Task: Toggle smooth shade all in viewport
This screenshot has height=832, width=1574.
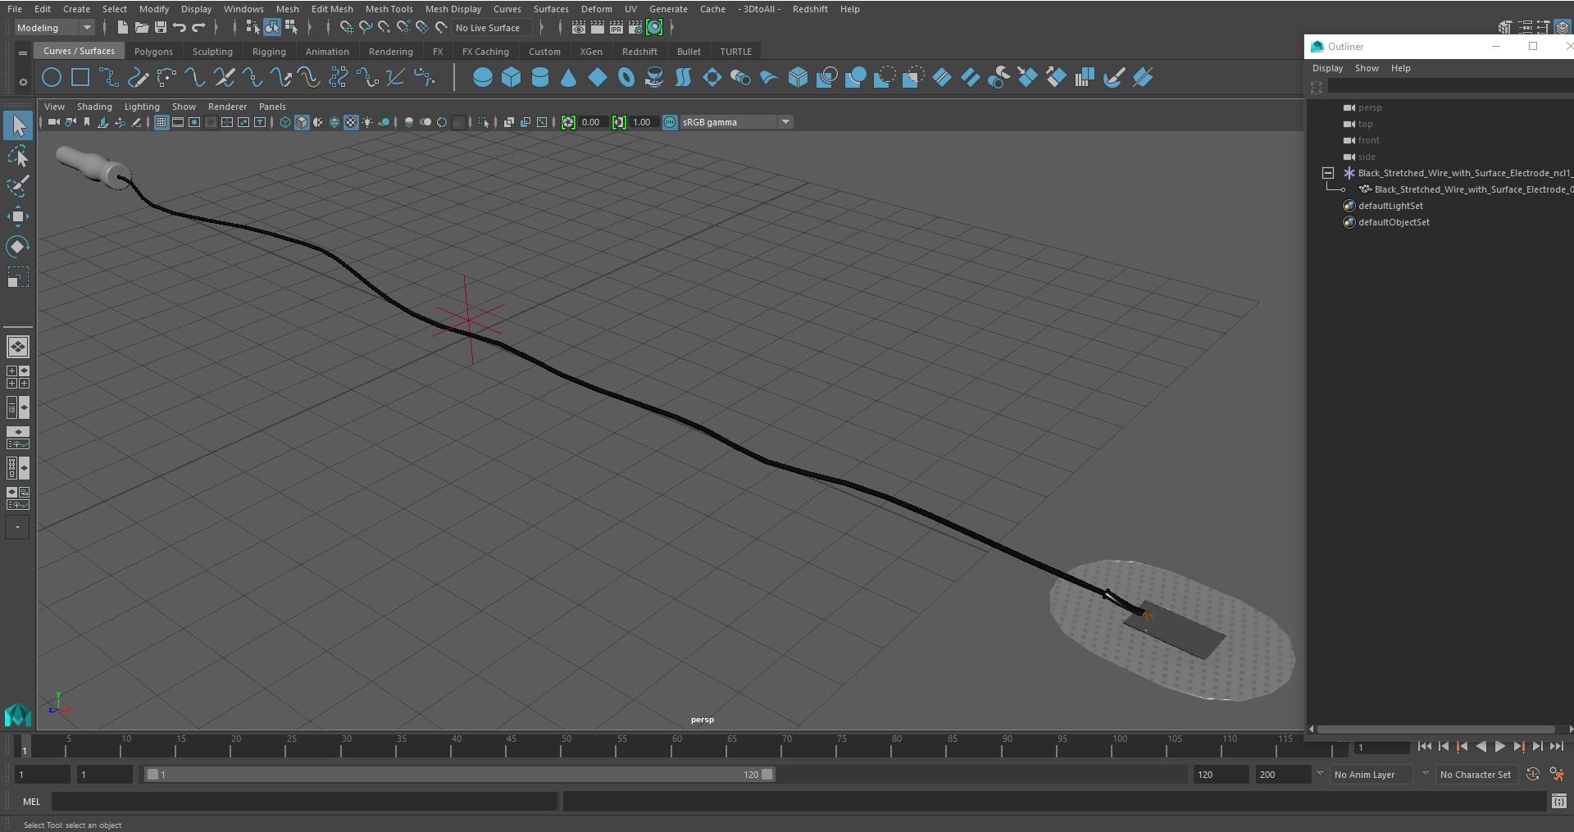Action: pyautogui.click(x=302, y=122)
